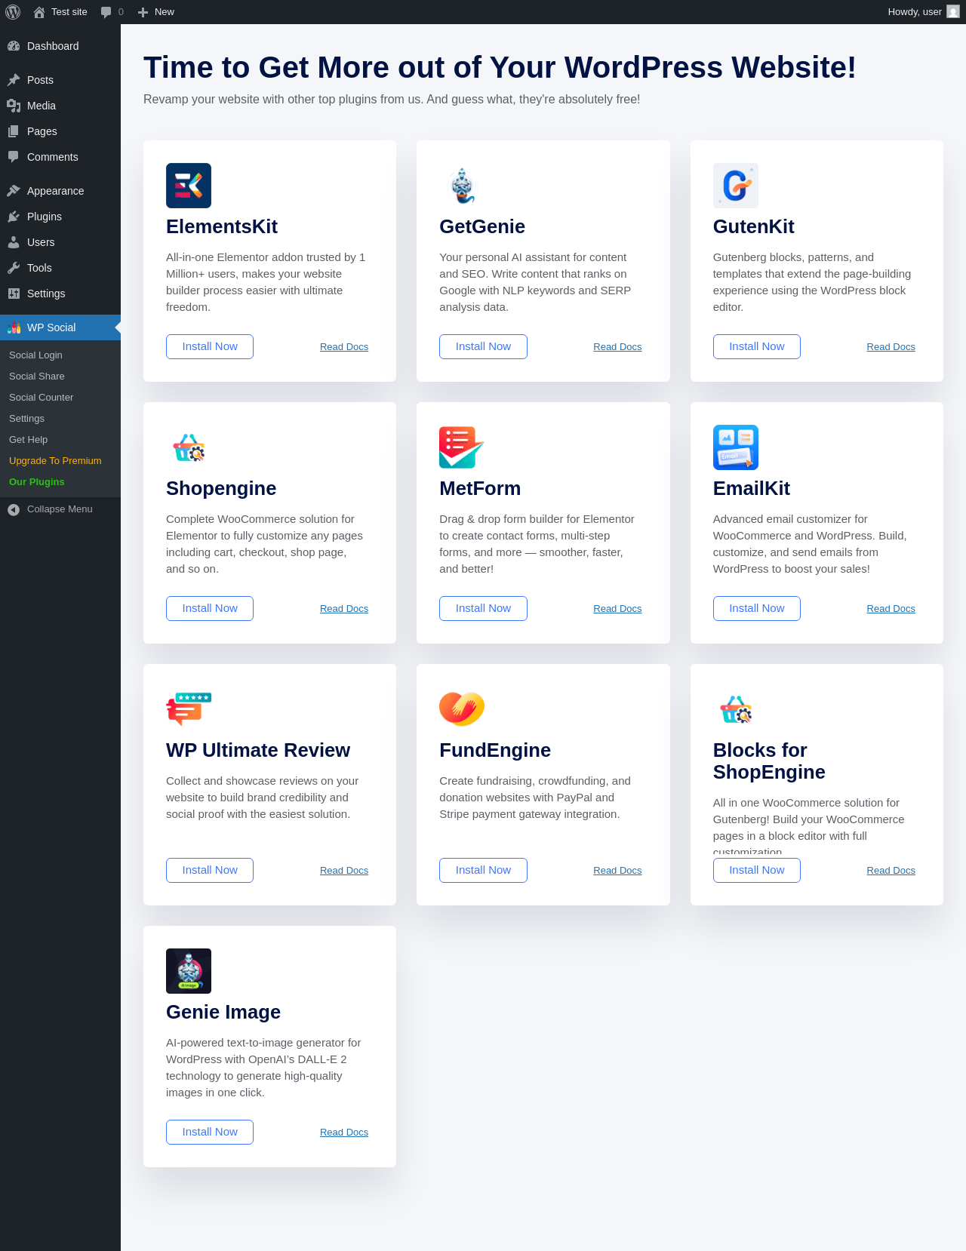Install the GetGenie plugin now

tap(483, 346)
